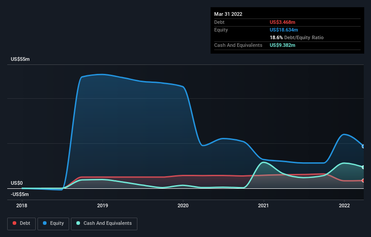
Task: Click the US$9.382m cash value
Action: 282,45
